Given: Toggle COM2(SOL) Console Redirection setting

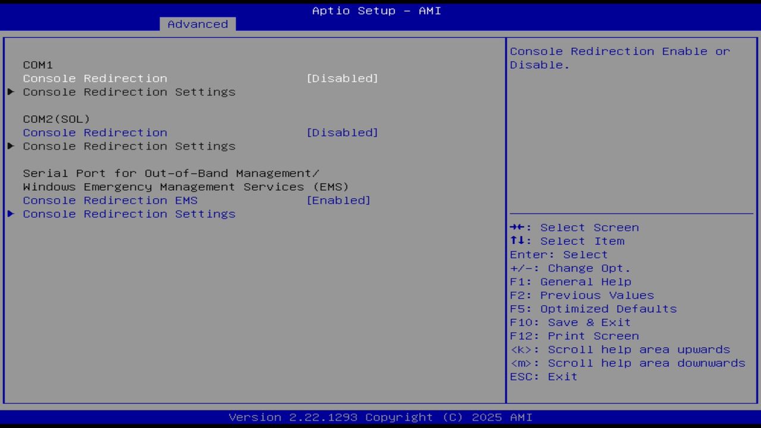Looking at the screenshot, I should tap(343, 132).
